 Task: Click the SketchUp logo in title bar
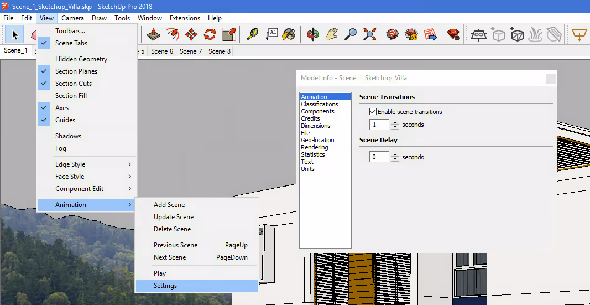(6, 7)
